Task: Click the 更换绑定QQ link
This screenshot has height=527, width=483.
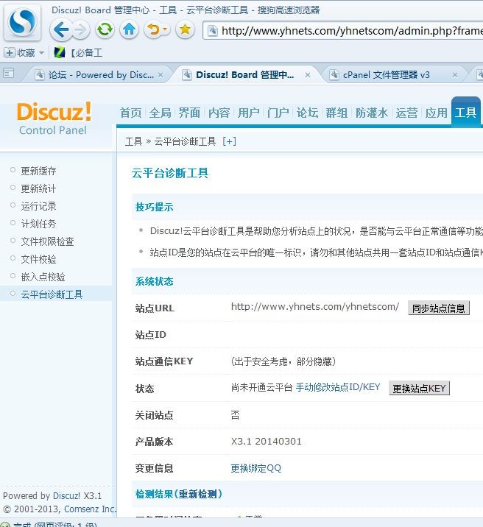Action: (255, 468)
